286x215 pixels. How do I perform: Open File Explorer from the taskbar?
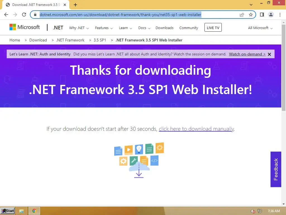pos(22,211)
